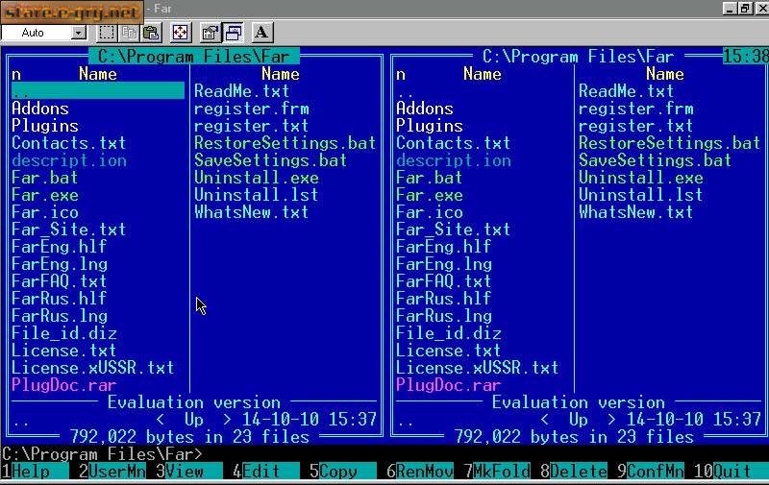Click the 7MkFold function key label
The width and height of the screenshot is (769, 485).
[x=497, y=472]
